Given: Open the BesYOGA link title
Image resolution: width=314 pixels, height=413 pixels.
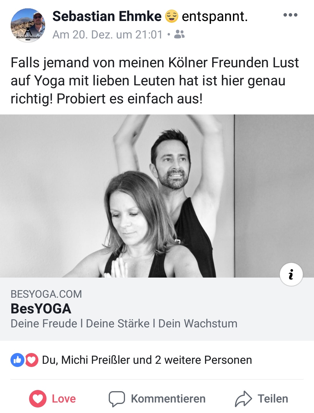Looking at the screenshot, I should 41,309.
